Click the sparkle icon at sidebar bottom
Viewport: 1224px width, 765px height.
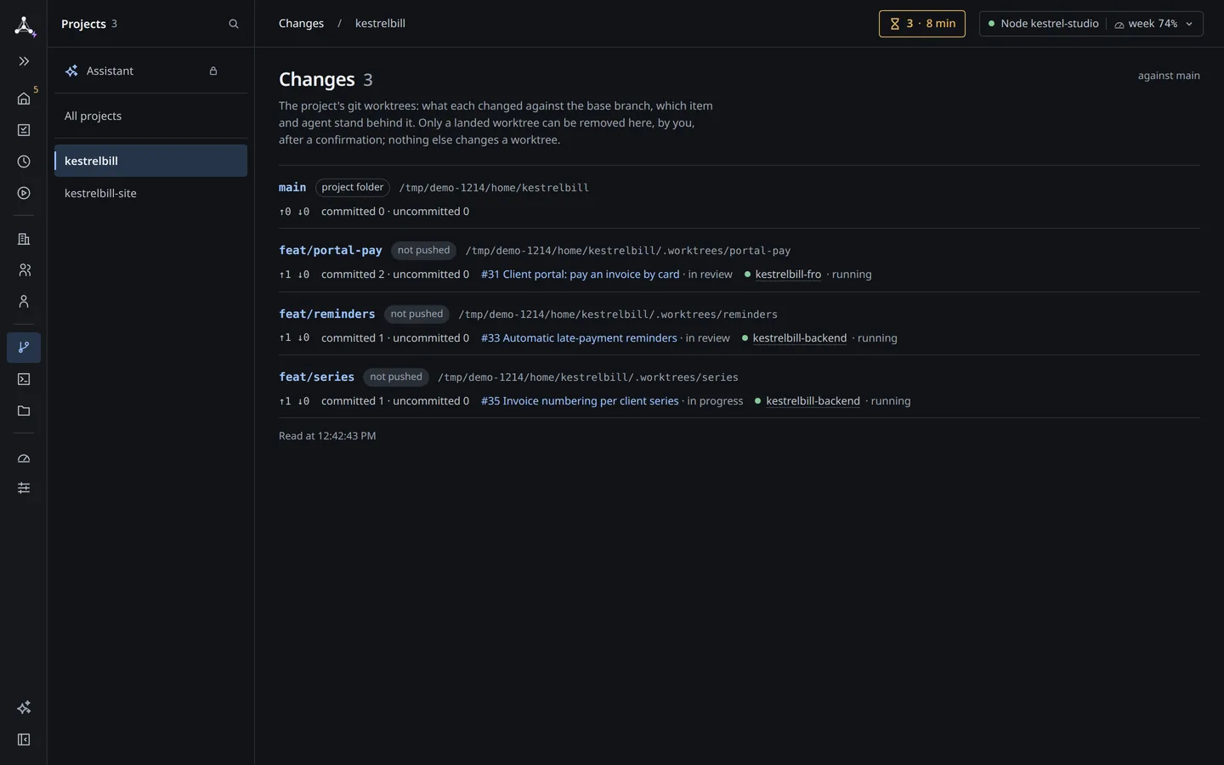(24, 707)
